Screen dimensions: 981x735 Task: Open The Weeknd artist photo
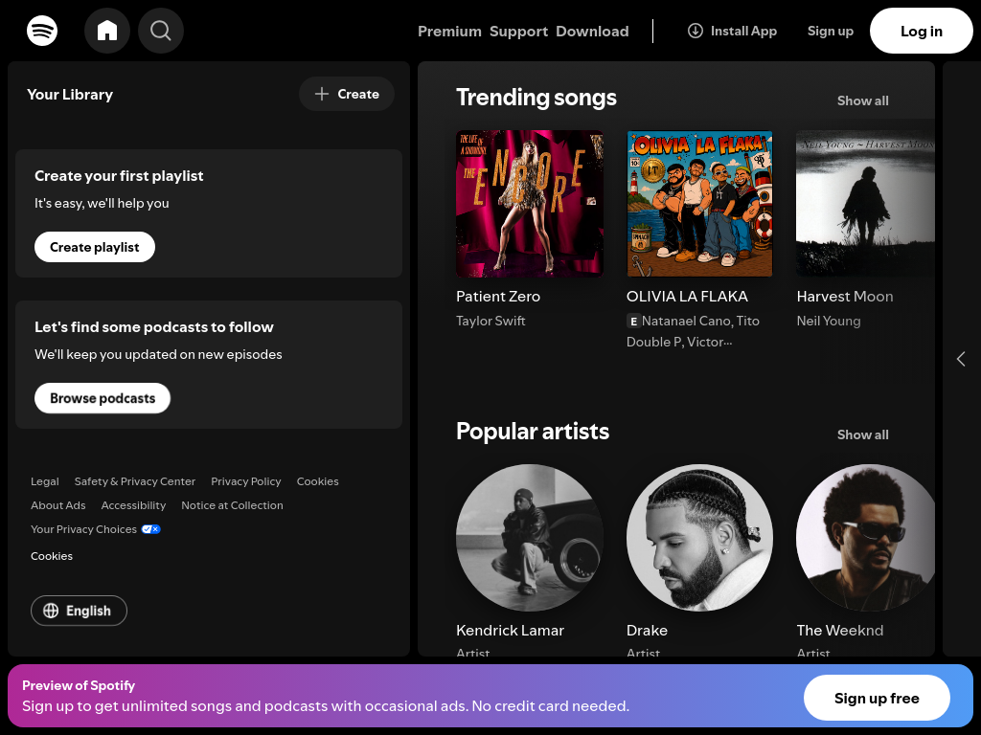(865, 538)
